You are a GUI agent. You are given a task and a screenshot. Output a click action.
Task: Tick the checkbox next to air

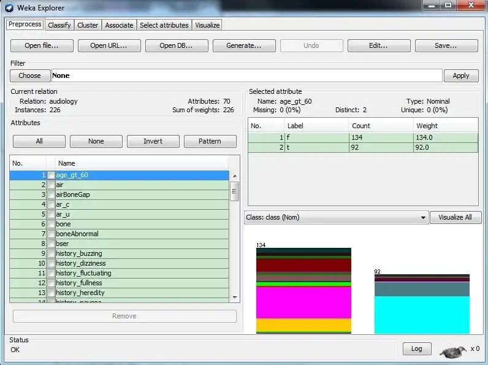click(51, 185)
